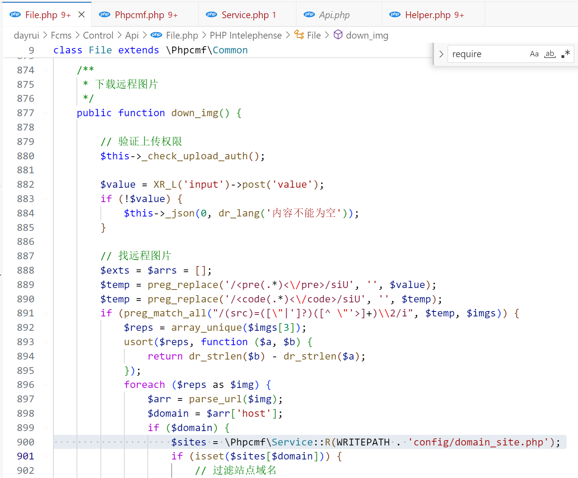Click 'dr_lang' call on line 884

tap(239, 213)
